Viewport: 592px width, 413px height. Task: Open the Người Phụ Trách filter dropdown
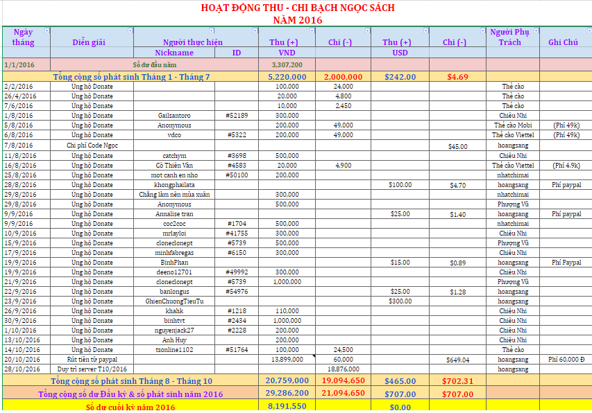pyautogui.click(x=535, y=31)
